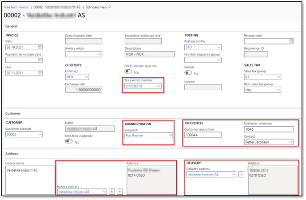Click the plus icon beside Delivery address
The height and width of the screenshot is (200, 306).
[241, 175]
